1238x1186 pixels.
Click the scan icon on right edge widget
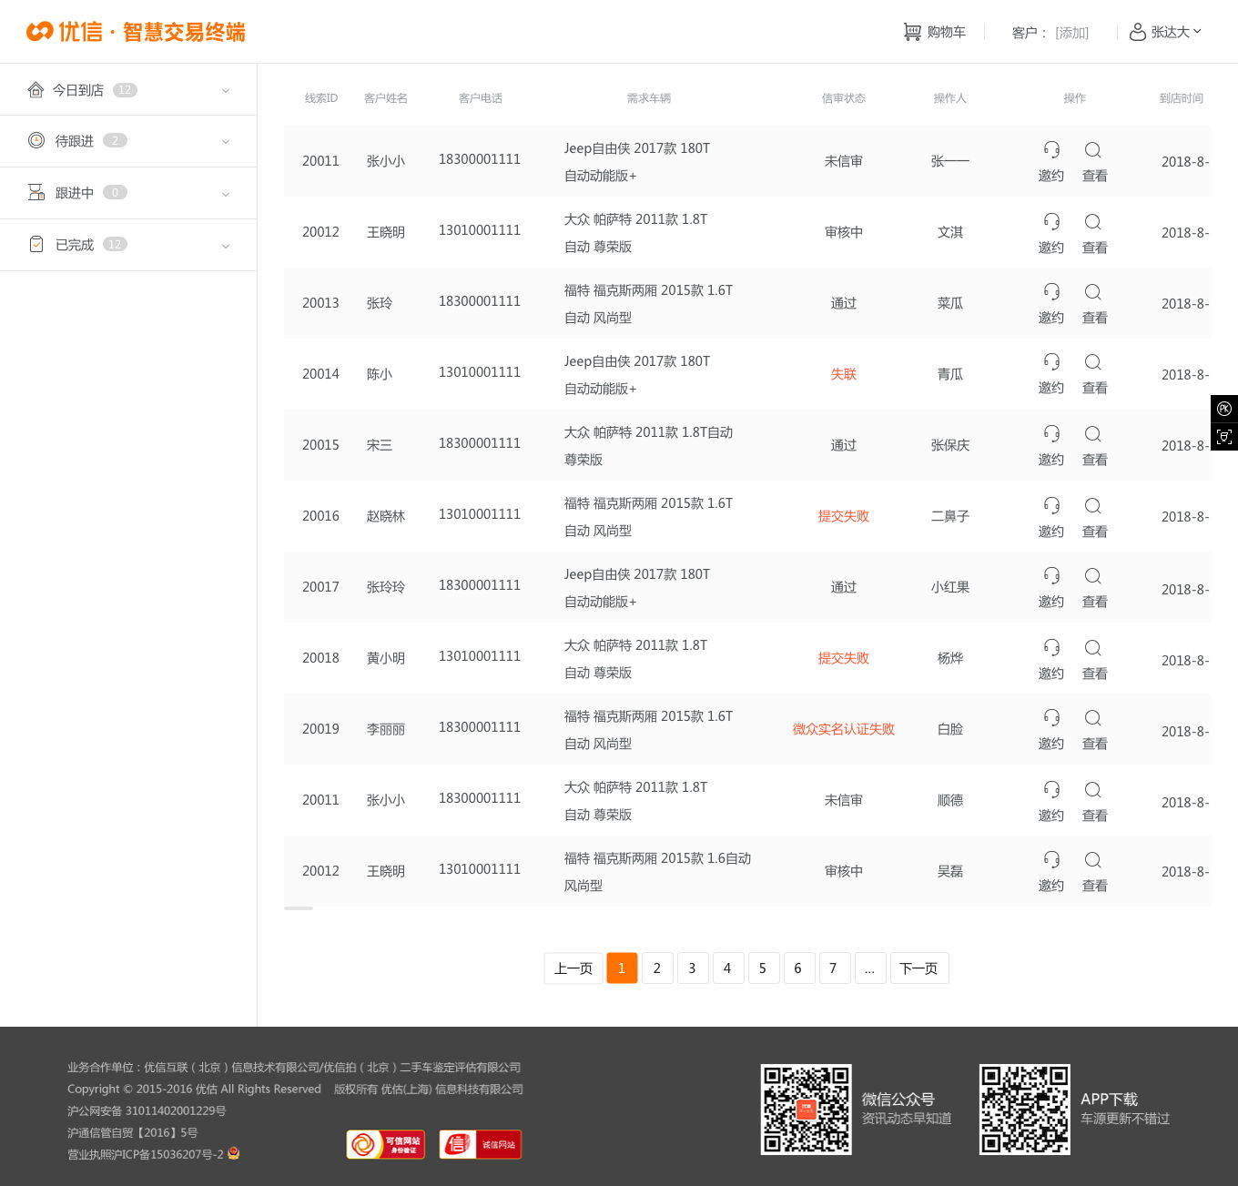click(1224, 437)
